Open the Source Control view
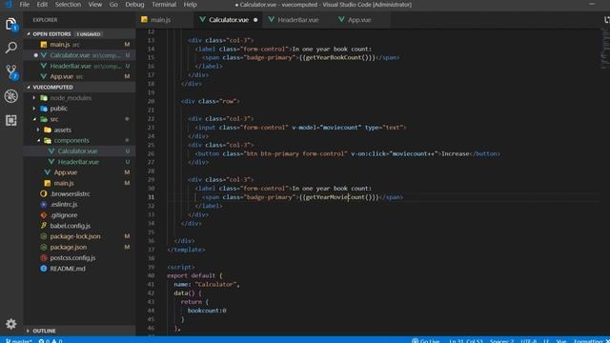The height and width of the screenshot is (343, 610). 11,72
